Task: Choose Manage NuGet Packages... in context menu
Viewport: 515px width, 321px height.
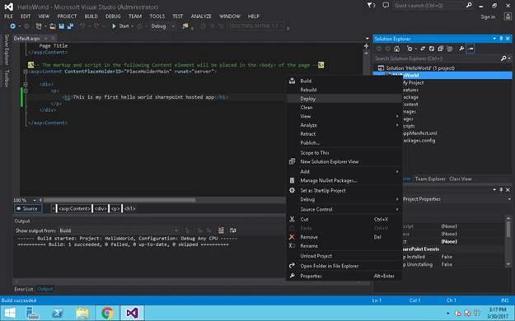Action: [x=344, y=180]
